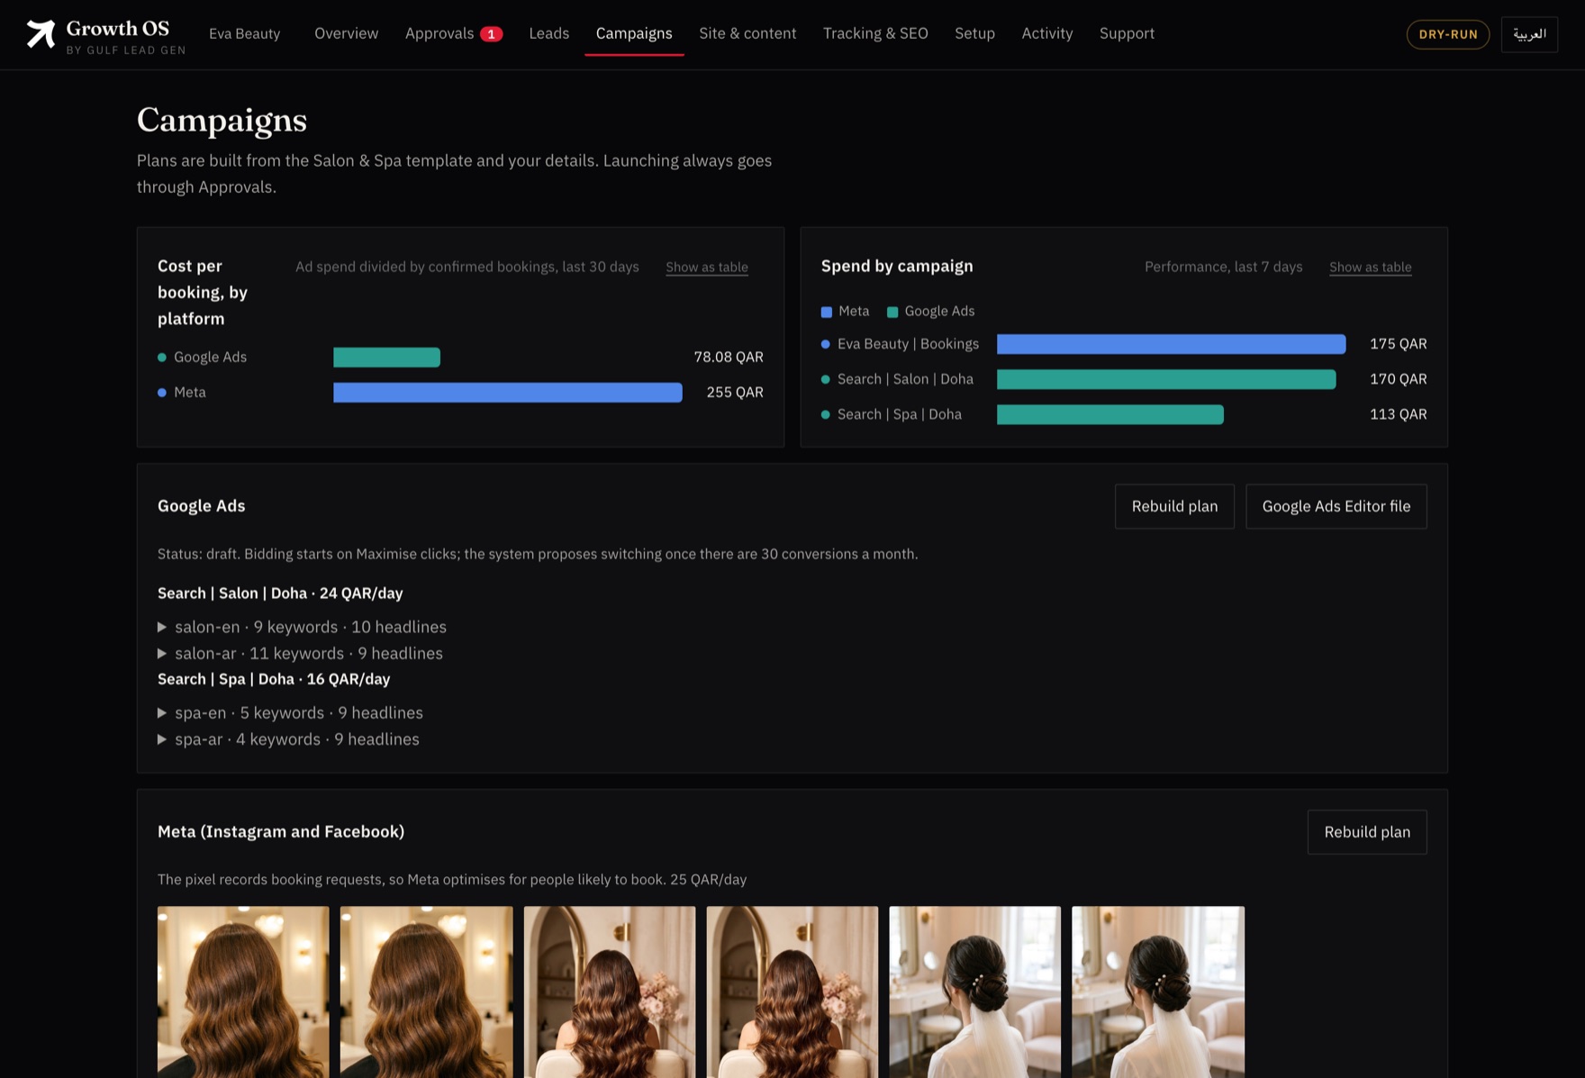This screenshot has width=1585, height=1078.
Task: Click Rebuild plan in Google Ads section
Action: (x=1174, y=506)
